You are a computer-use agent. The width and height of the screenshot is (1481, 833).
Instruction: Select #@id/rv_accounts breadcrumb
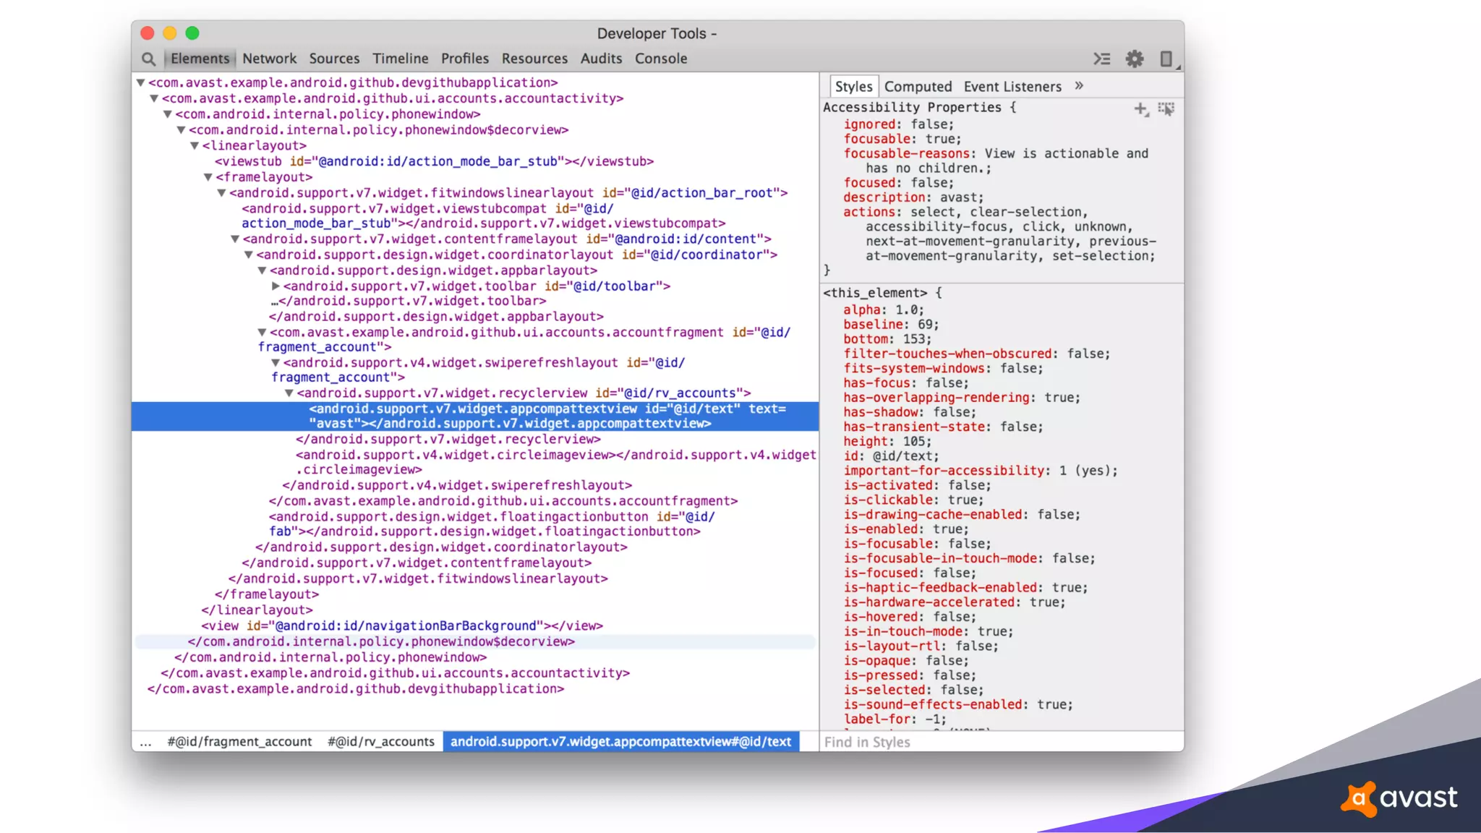click(380, 741)
